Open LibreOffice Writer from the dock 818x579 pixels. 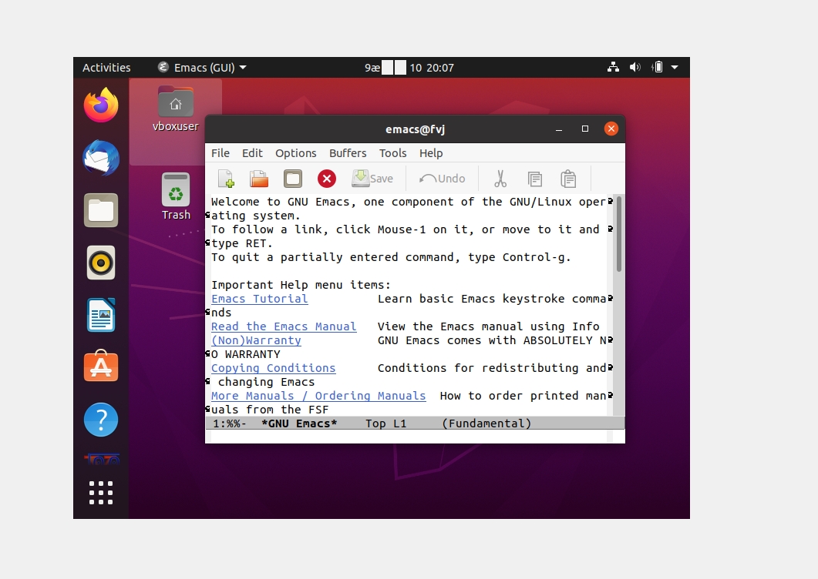[101, 315]
